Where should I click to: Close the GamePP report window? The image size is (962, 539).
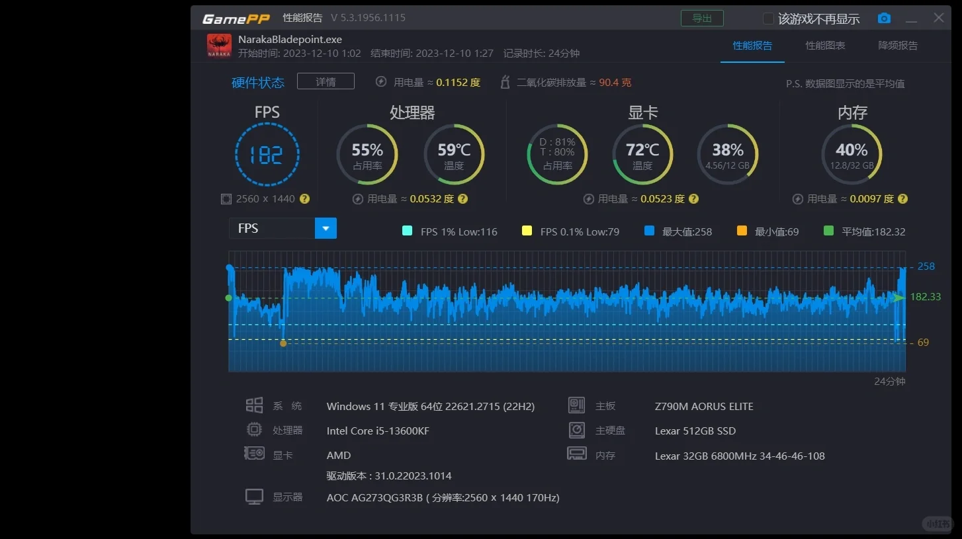click(938, 18)
